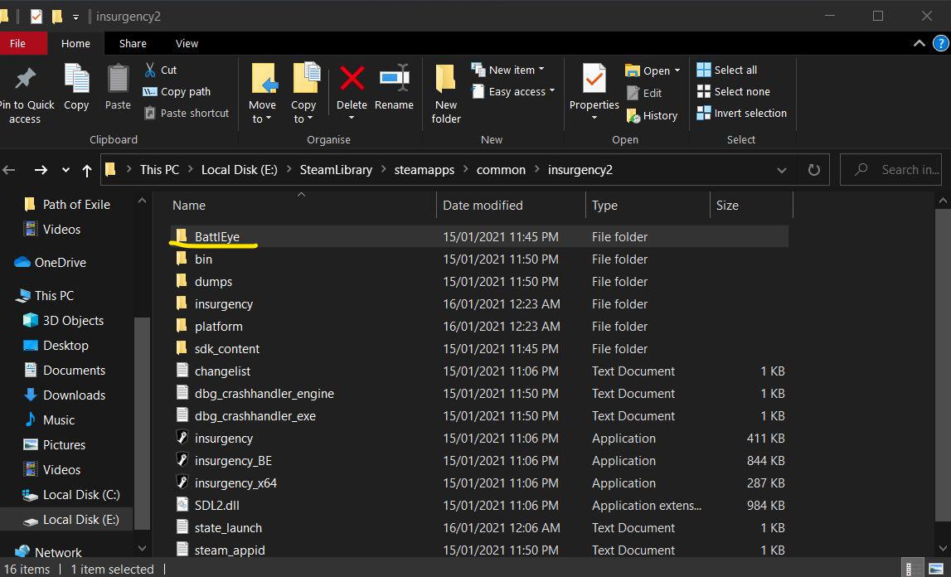951x577 pixels.
Task: Open OneDrive in navigation pane
Action: click(60, 263)
